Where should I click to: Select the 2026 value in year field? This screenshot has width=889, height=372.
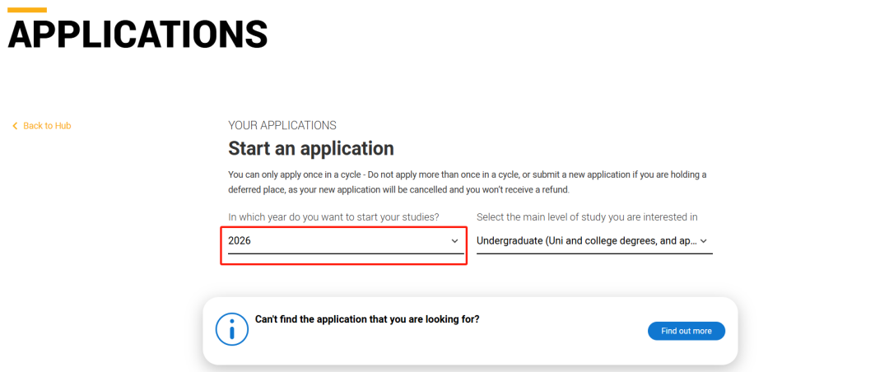tap(240, 241)
